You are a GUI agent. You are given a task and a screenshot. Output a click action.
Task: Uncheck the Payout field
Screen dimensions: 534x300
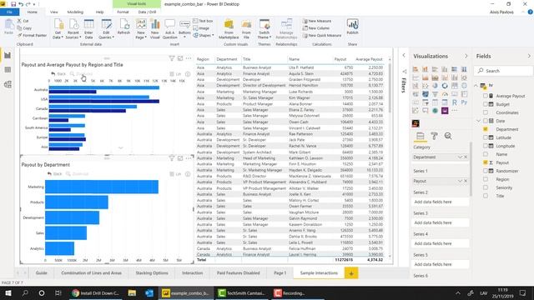pyautogui.click(x=486, y=162)
